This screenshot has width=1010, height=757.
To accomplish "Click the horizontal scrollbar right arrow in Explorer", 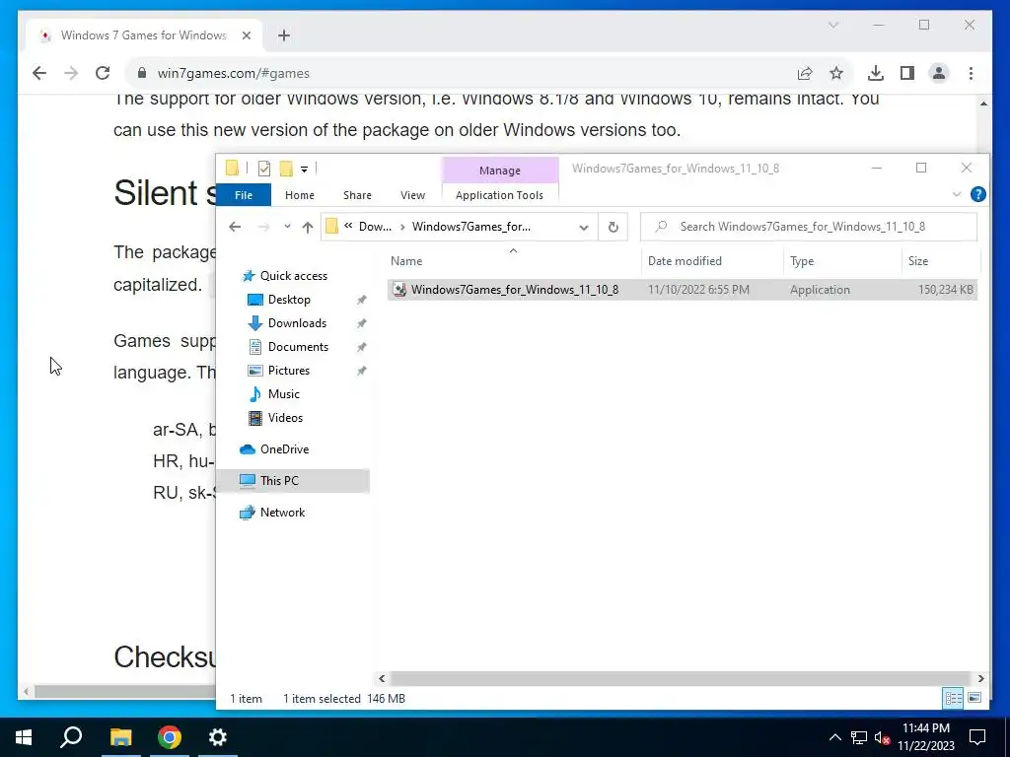I will pos(980,678).
